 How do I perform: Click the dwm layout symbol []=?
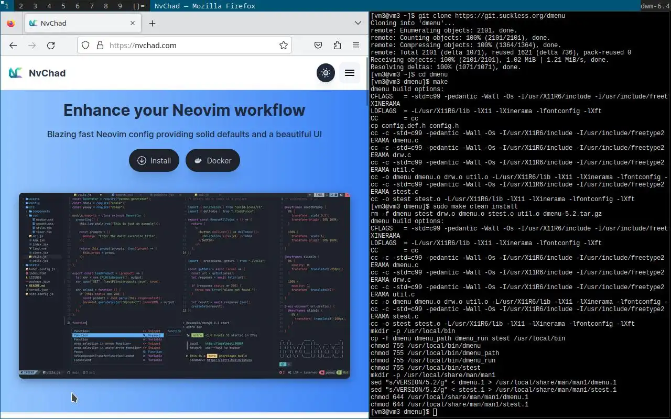(138, 6)
